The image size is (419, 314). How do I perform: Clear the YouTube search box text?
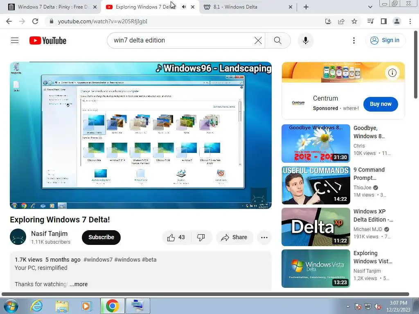pos(258,40)
